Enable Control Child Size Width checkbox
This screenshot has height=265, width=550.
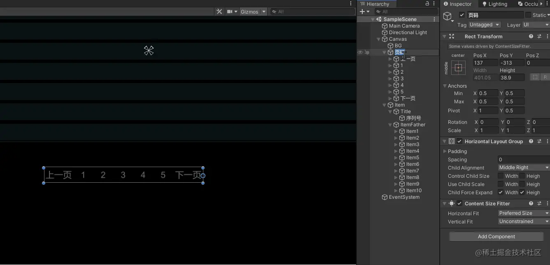point(501,176)
